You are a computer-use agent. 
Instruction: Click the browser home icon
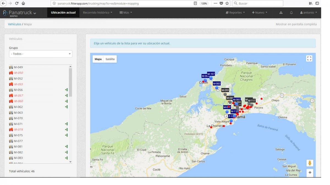(x=23, y=4)
